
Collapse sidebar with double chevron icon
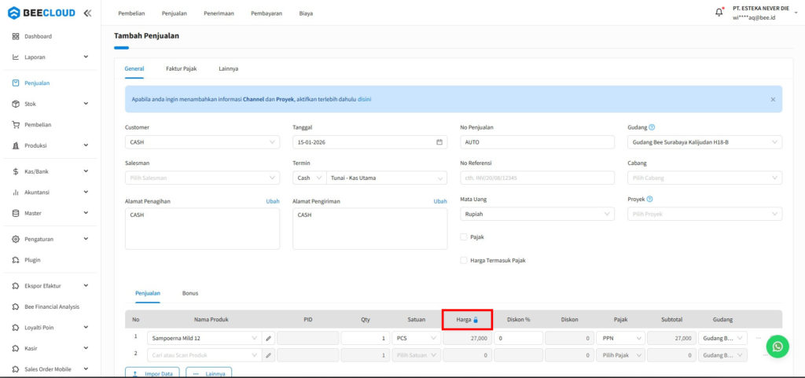click(x=86, y=13)
